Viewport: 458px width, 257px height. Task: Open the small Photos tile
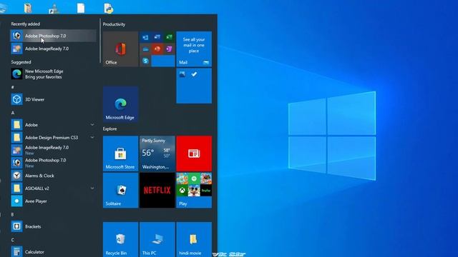(182, 74)
